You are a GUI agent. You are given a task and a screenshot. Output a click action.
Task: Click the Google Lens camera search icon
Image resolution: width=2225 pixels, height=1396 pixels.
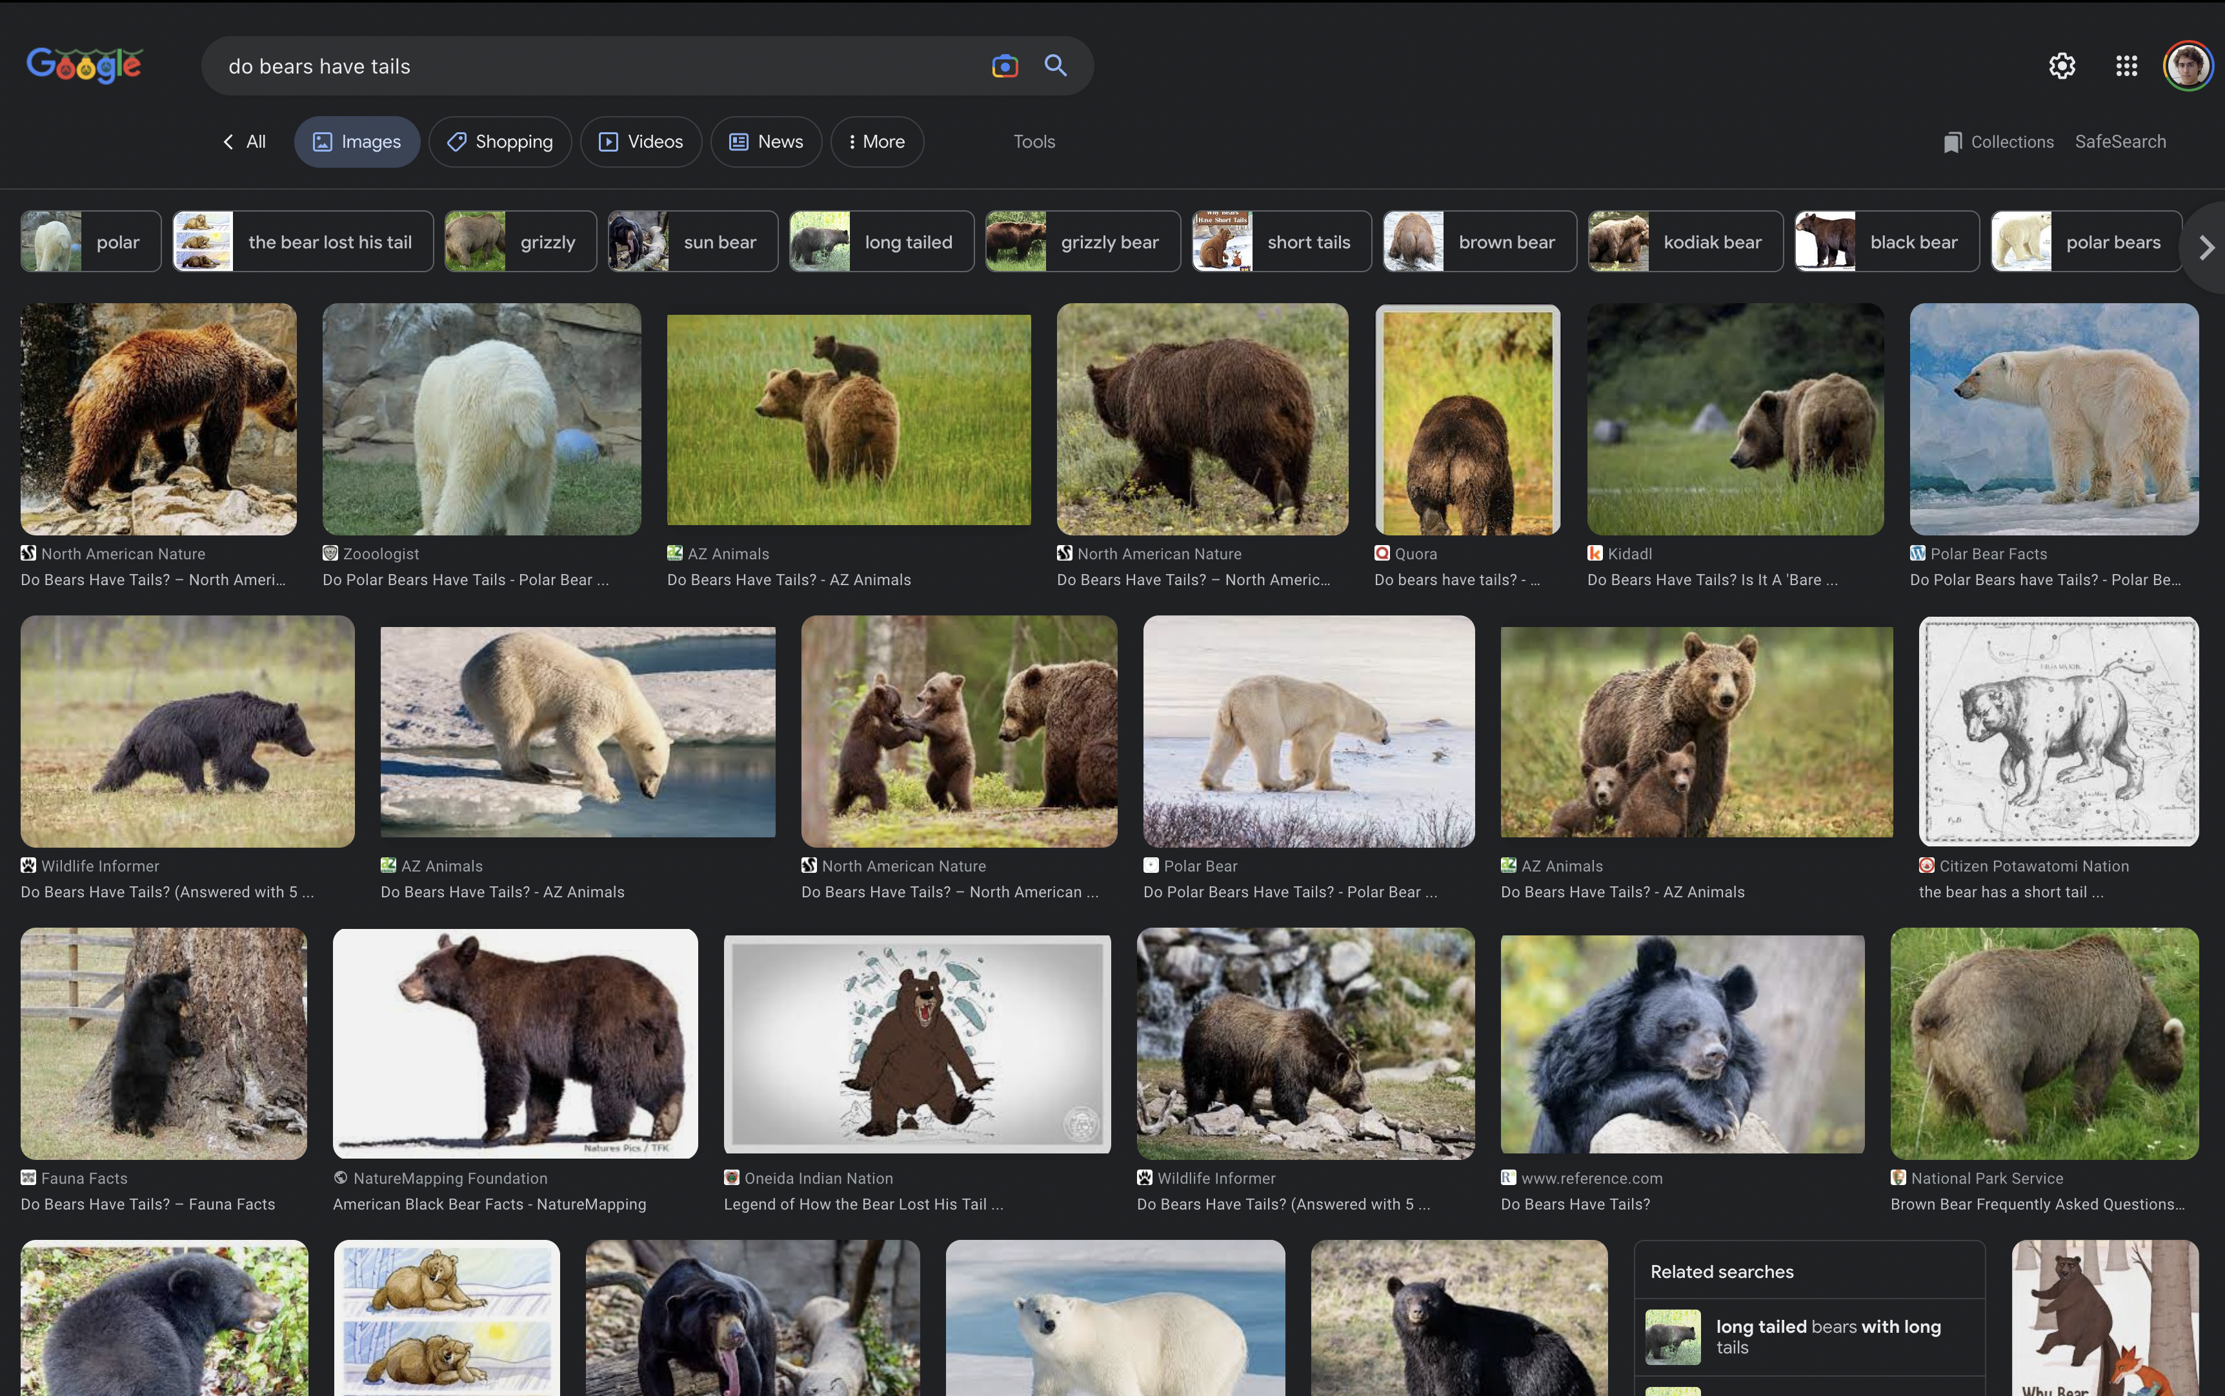click(1004, 66)
